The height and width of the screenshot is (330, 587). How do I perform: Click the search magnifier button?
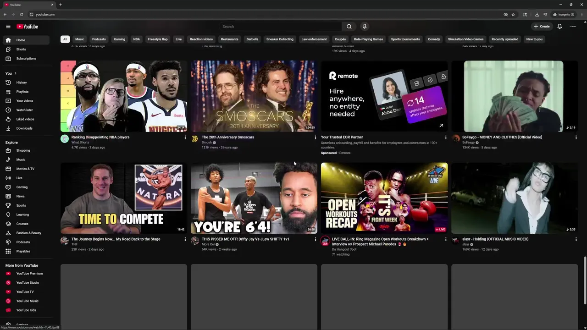click(349, 27)
